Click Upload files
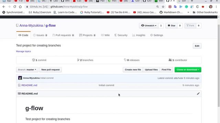This screenshot has height=123, width=220. (151, 70)
